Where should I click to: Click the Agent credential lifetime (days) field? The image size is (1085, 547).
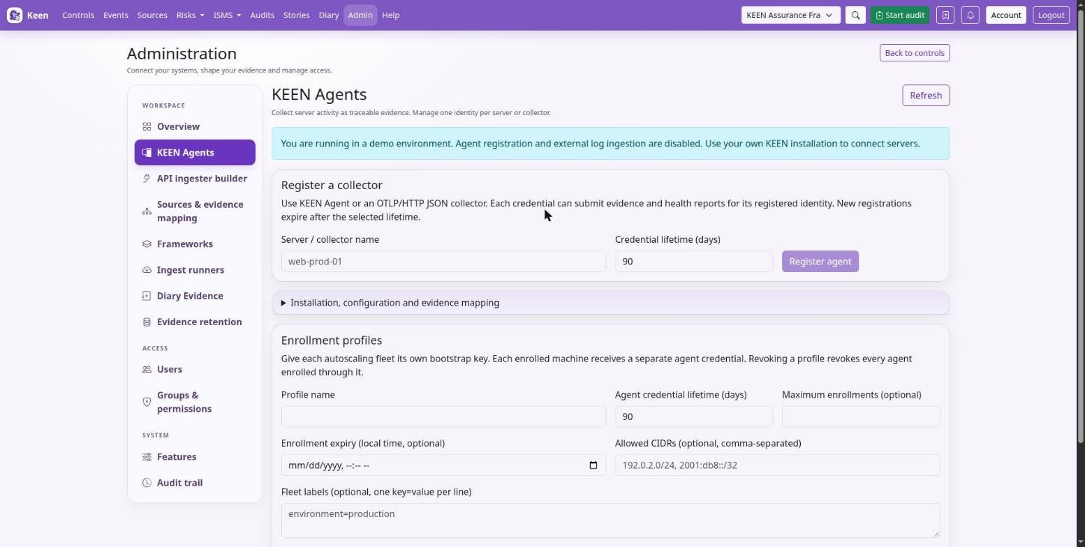pyautogui.click(x=694, y=417)
